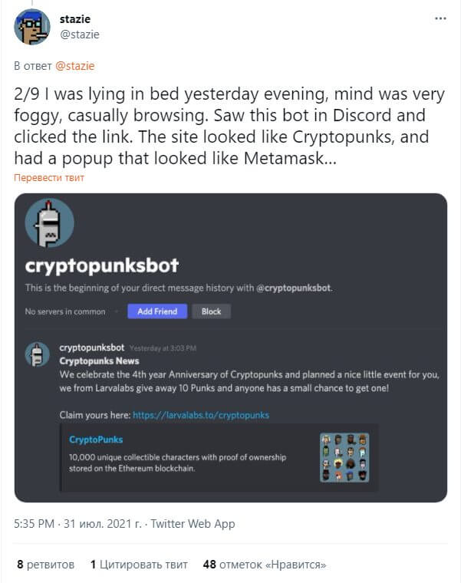Open the embedded Discord screenshot image
Viewport: 461px width, 583px height.
click(x=231, y=347)
